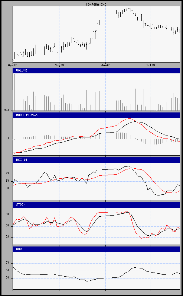Click the STOCH panel header bar

[97, 205]
